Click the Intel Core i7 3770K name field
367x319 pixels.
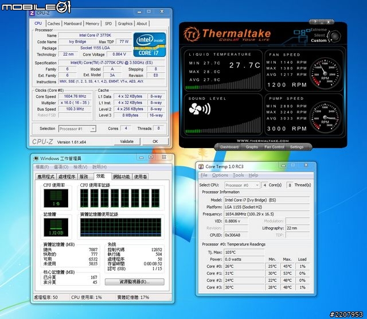95,36
